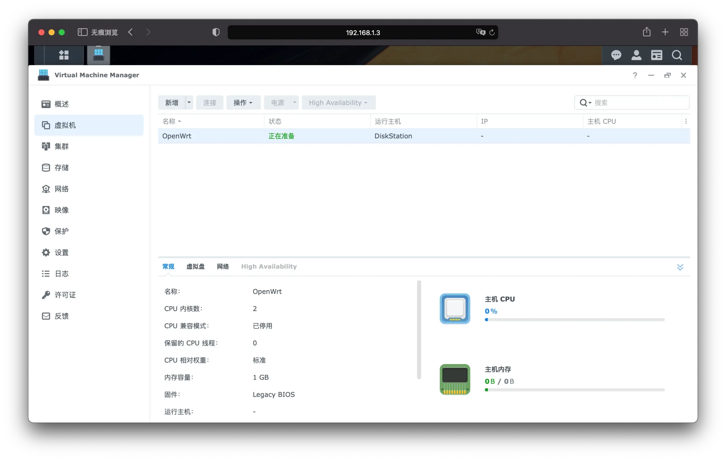726x460 pixels.
Task: Click the 主机 CPU chip icon
Action: pos(455,308)
